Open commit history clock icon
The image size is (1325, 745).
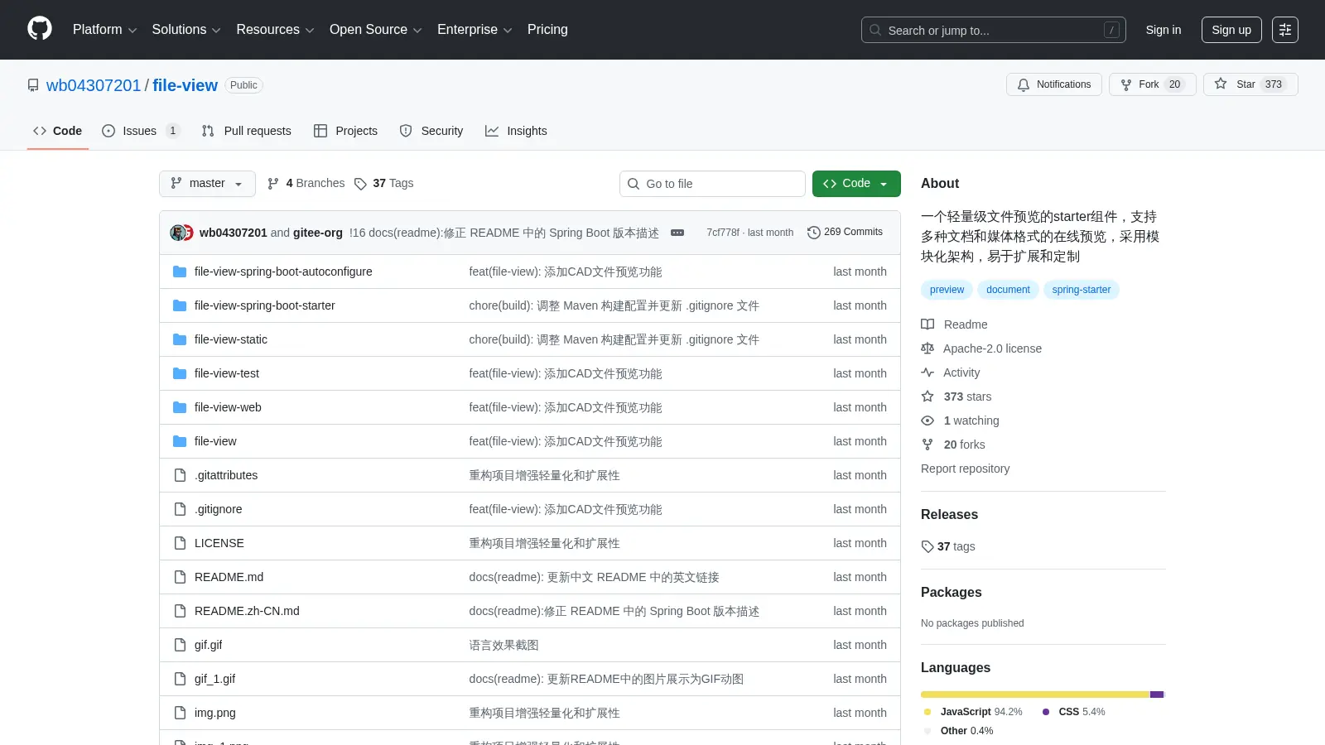point(814,233)
